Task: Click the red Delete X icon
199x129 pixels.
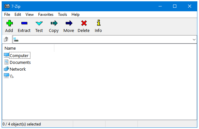Action: pos(84,23)
